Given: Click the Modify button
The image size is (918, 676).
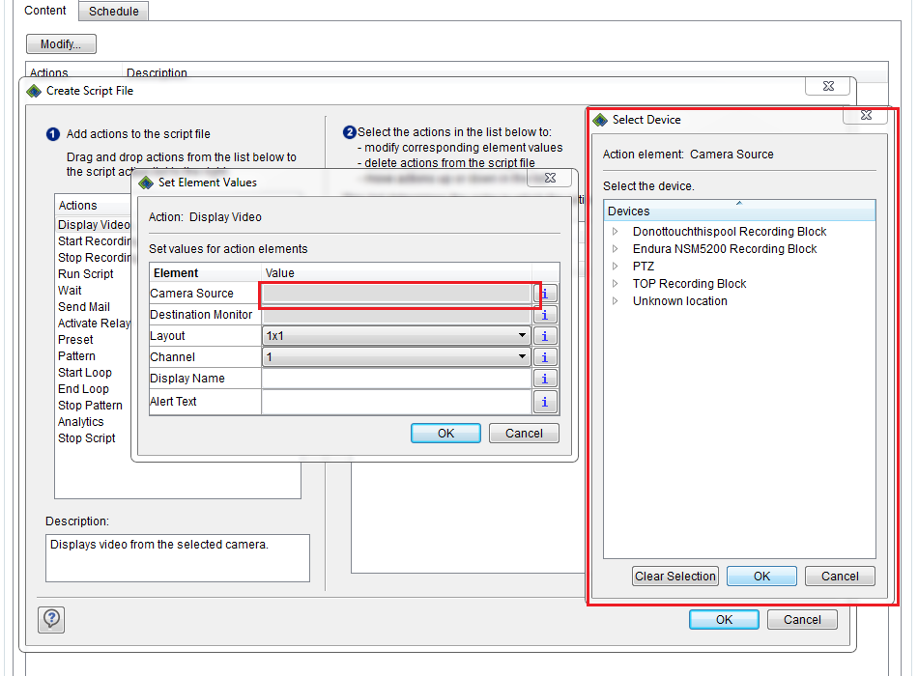Looking at the screenshot, I should click(x=60, y=43).
